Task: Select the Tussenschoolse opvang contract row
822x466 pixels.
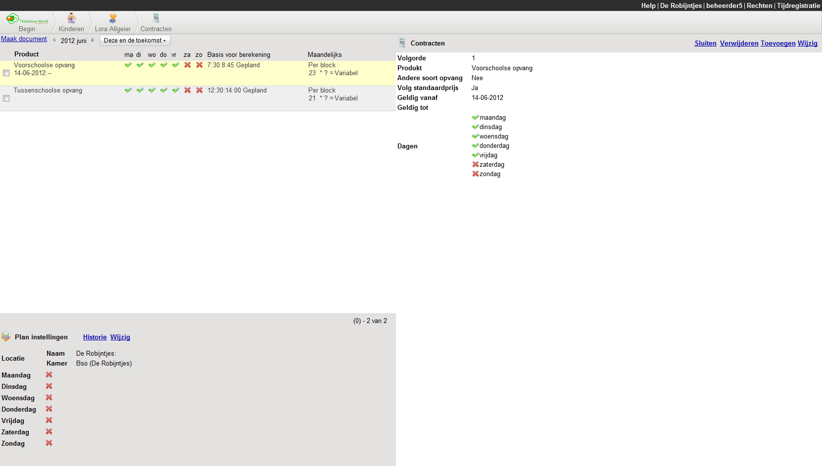Action: [x=48, y=91]
